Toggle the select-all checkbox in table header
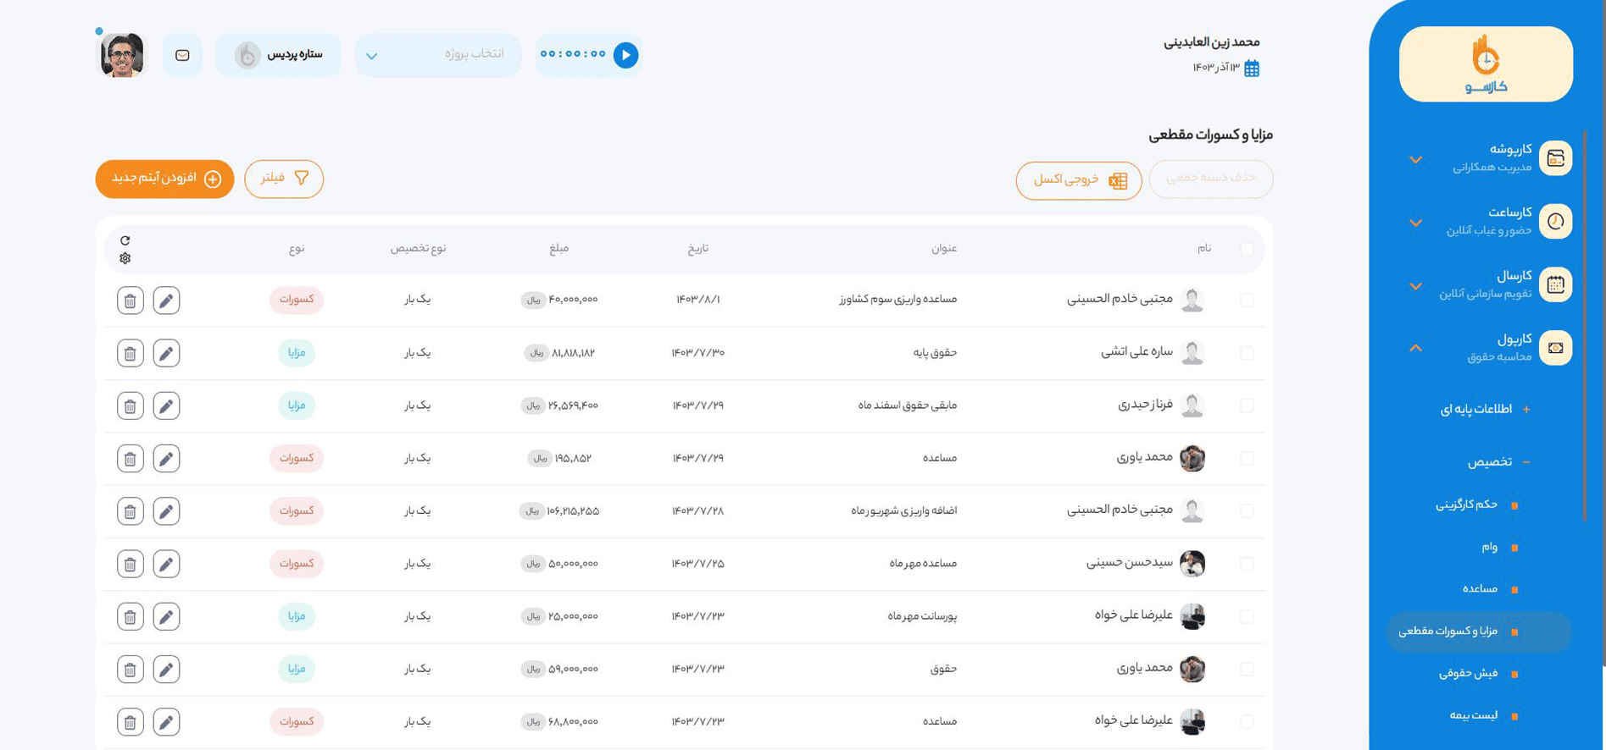This screenshot has width=1606, height=750. coord(1247,249)
